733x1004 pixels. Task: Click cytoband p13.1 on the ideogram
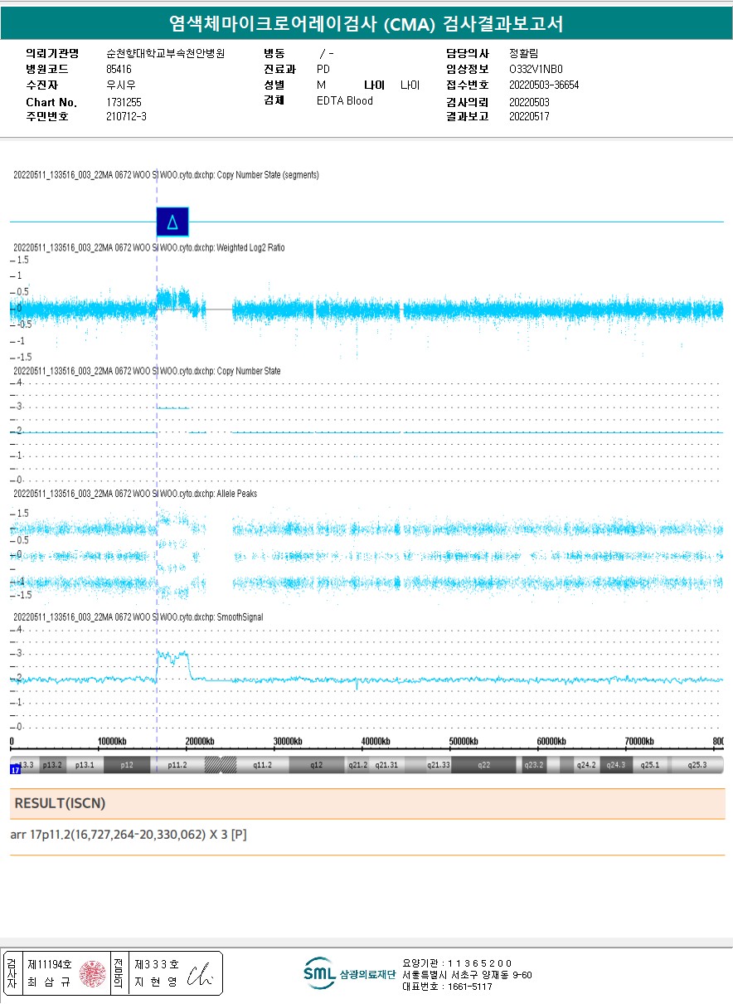click(85, 764)
